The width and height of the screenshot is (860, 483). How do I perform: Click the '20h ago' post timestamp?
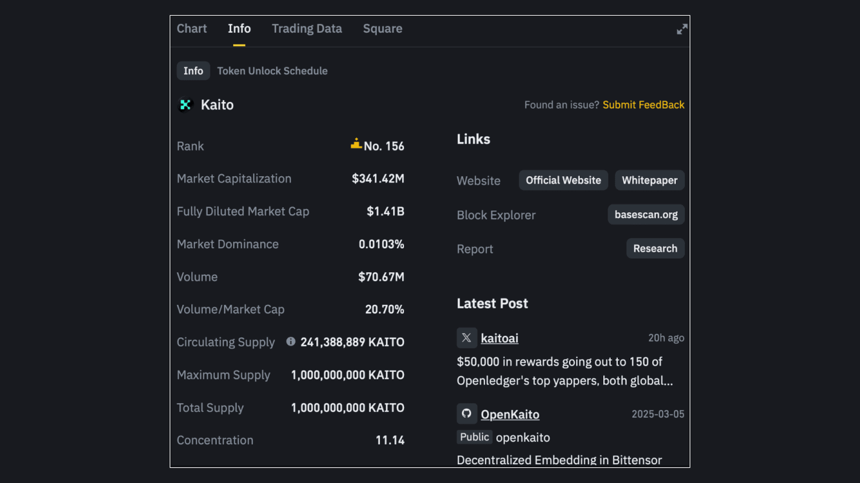[666, 338]
